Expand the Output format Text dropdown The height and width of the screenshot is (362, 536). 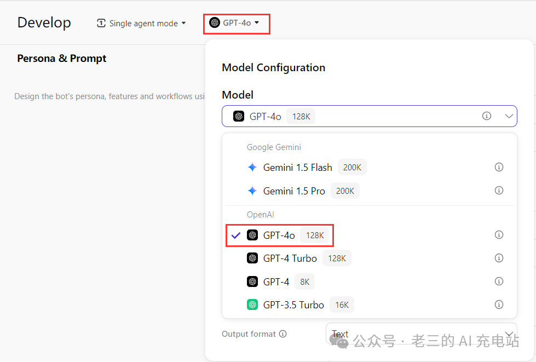509,334
